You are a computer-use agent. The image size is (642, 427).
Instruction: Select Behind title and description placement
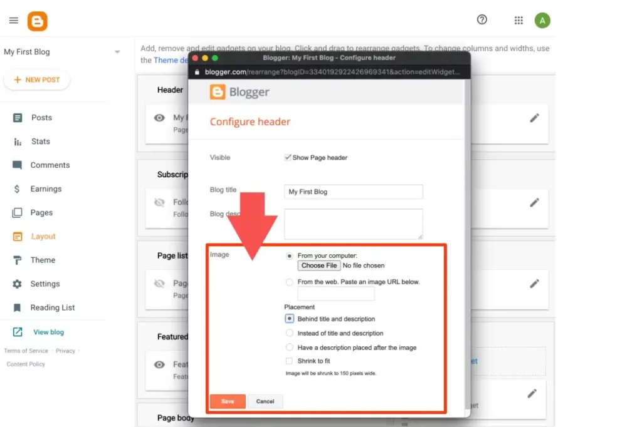[290, 319]
